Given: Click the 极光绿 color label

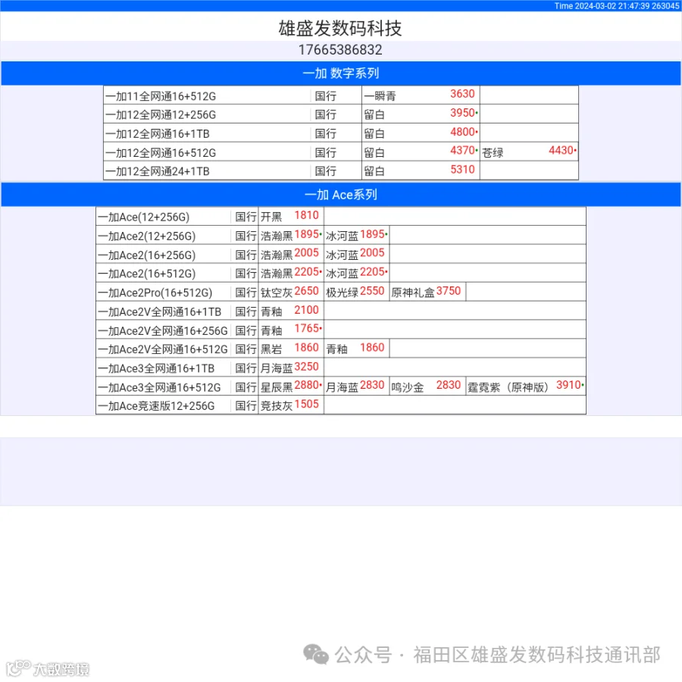Looking at the screenshot, I should (343, 293).
